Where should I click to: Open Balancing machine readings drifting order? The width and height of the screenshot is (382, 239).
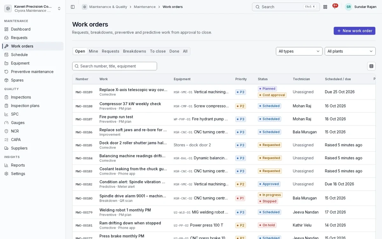(133, 156)
